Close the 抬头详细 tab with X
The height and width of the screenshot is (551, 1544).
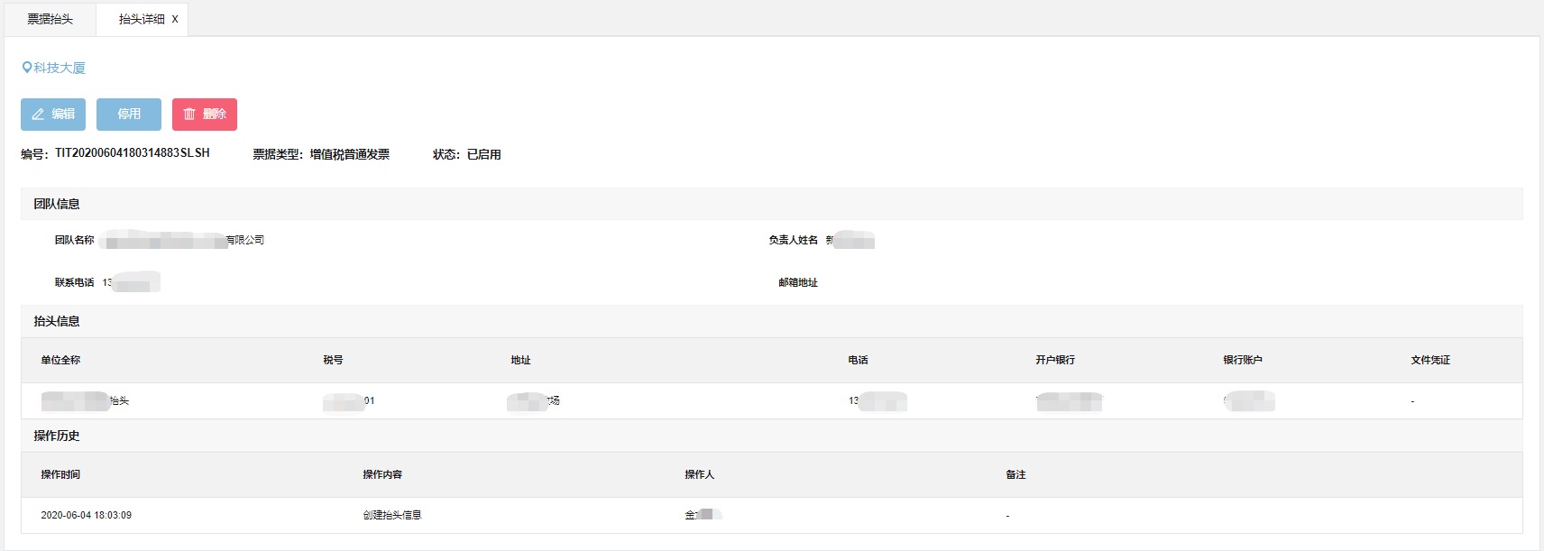tap(175, 19)
